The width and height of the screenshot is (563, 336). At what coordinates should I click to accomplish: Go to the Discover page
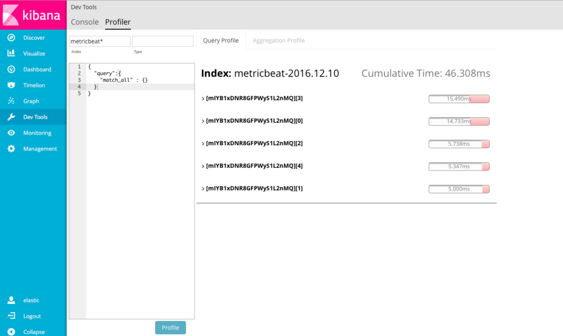click(x=34, y=38)
